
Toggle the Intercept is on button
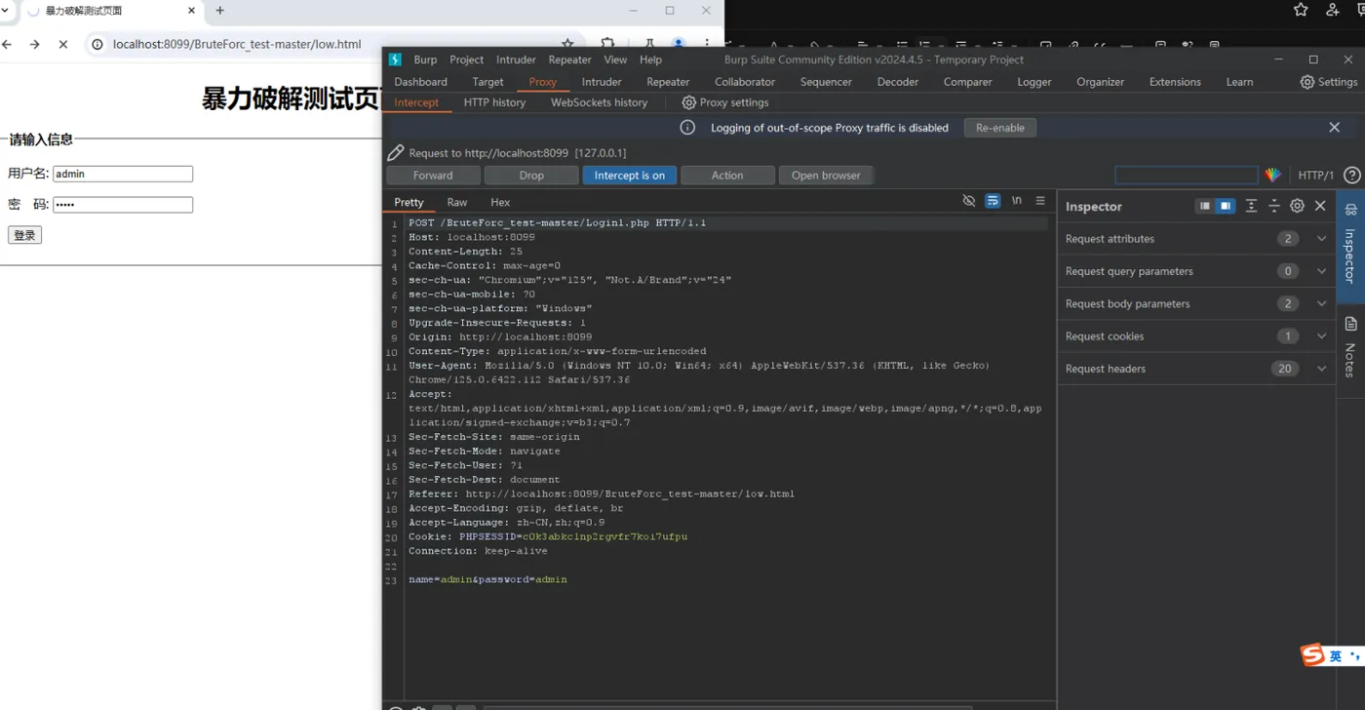point(630,176)
